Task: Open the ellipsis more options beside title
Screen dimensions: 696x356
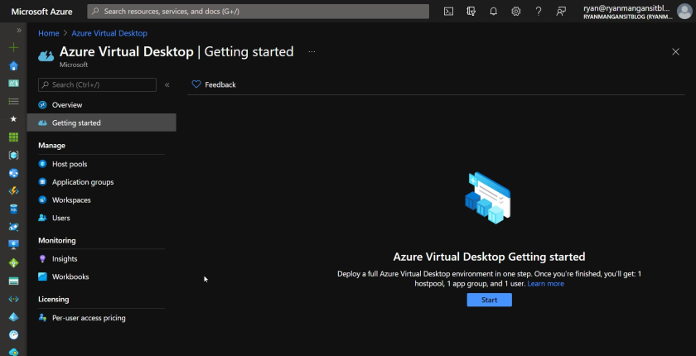Action: pyautogui.click(x=312, y=52)
